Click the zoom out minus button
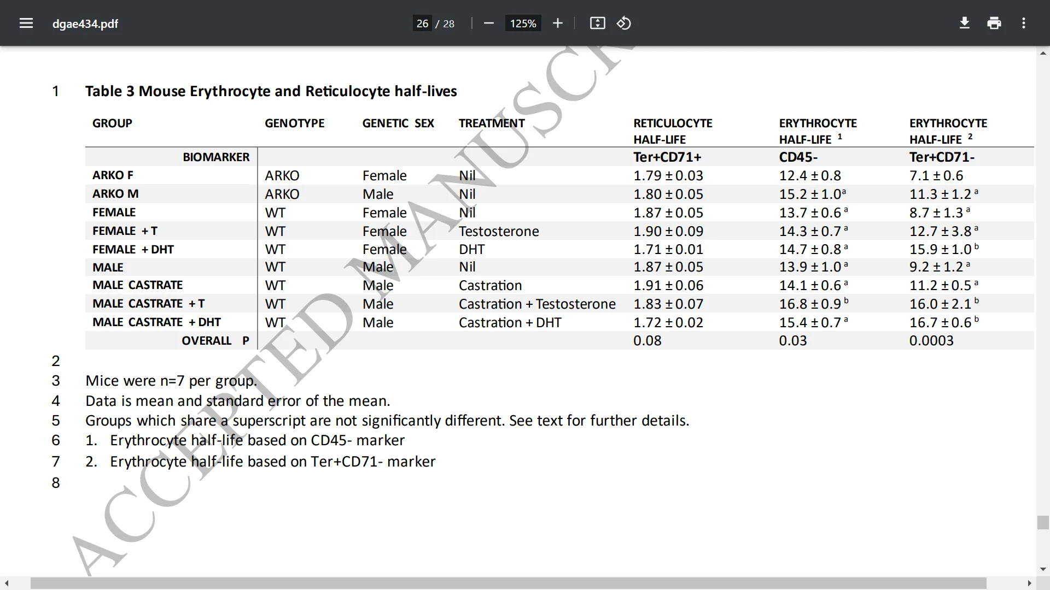 (489, 23)
